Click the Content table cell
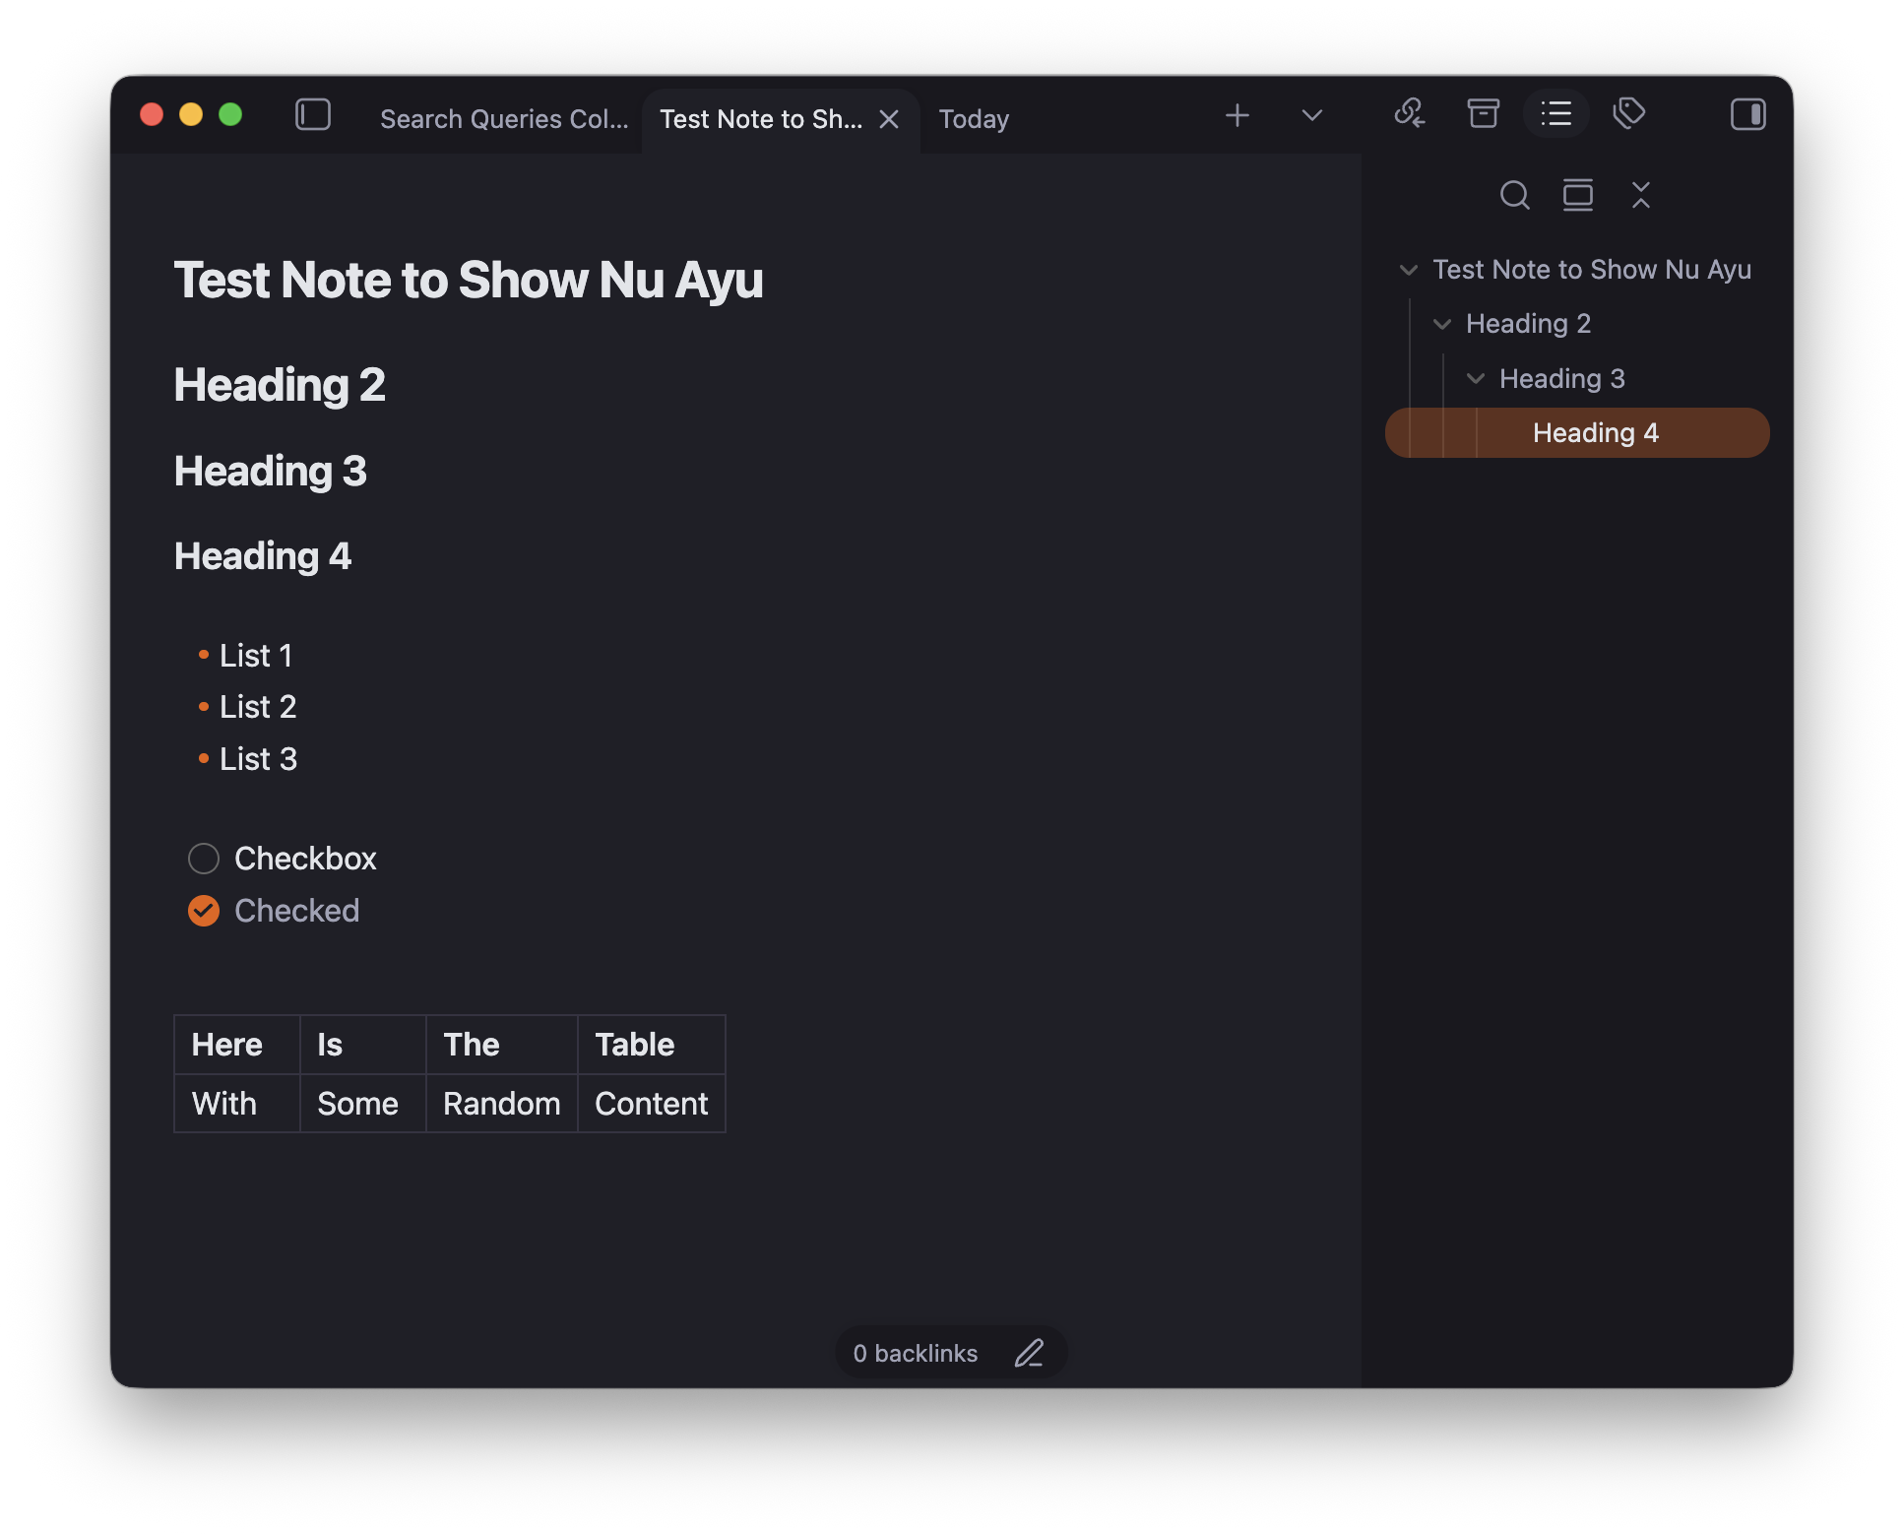Viewport: 1904px width, 1534px height. 652,1104
